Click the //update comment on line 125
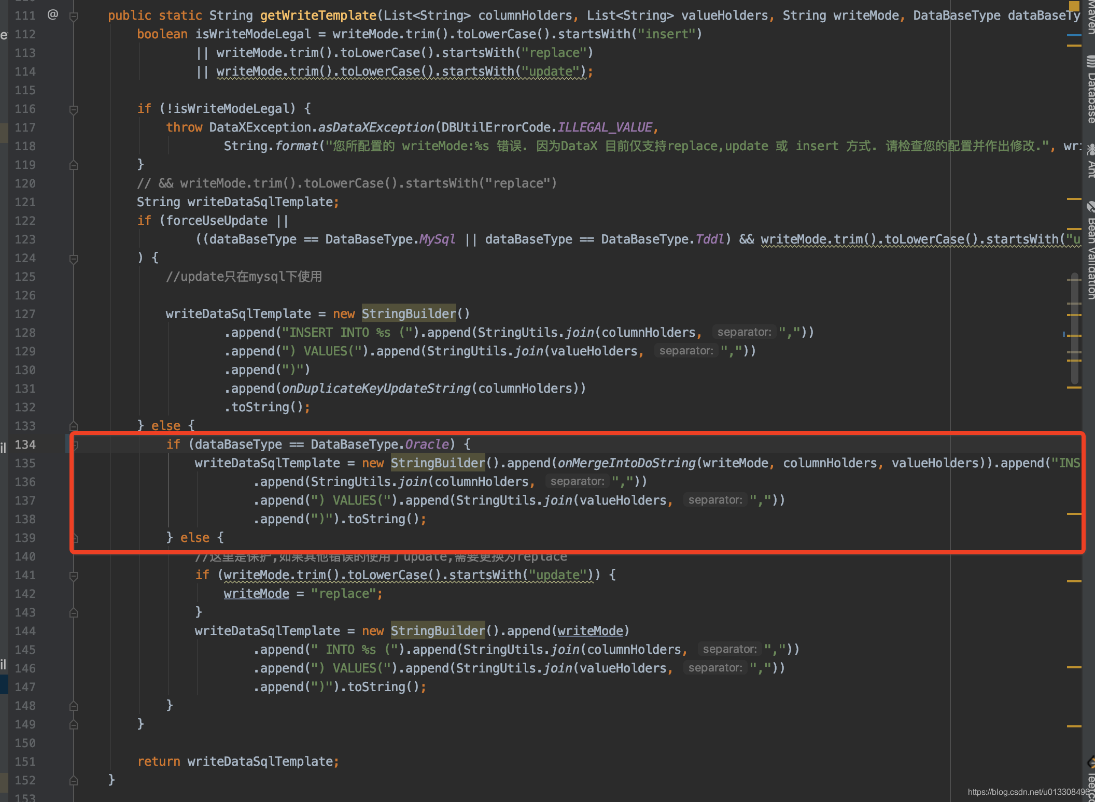Screen dimensions: 1095x802 click(244, 277)
